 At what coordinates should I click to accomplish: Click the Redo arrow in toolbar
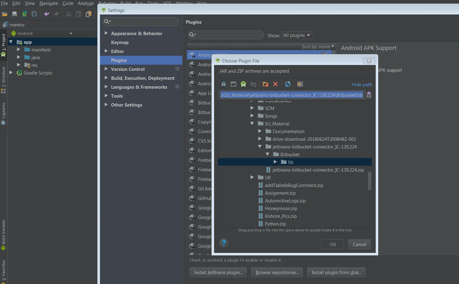click(x=56, y=14)
